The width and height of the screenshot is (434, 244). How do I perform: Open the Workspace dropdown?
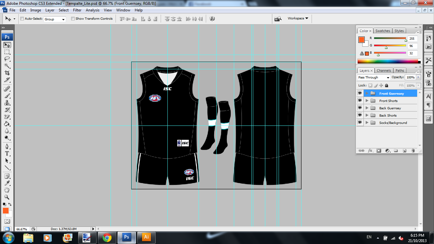tap(298, 18)
